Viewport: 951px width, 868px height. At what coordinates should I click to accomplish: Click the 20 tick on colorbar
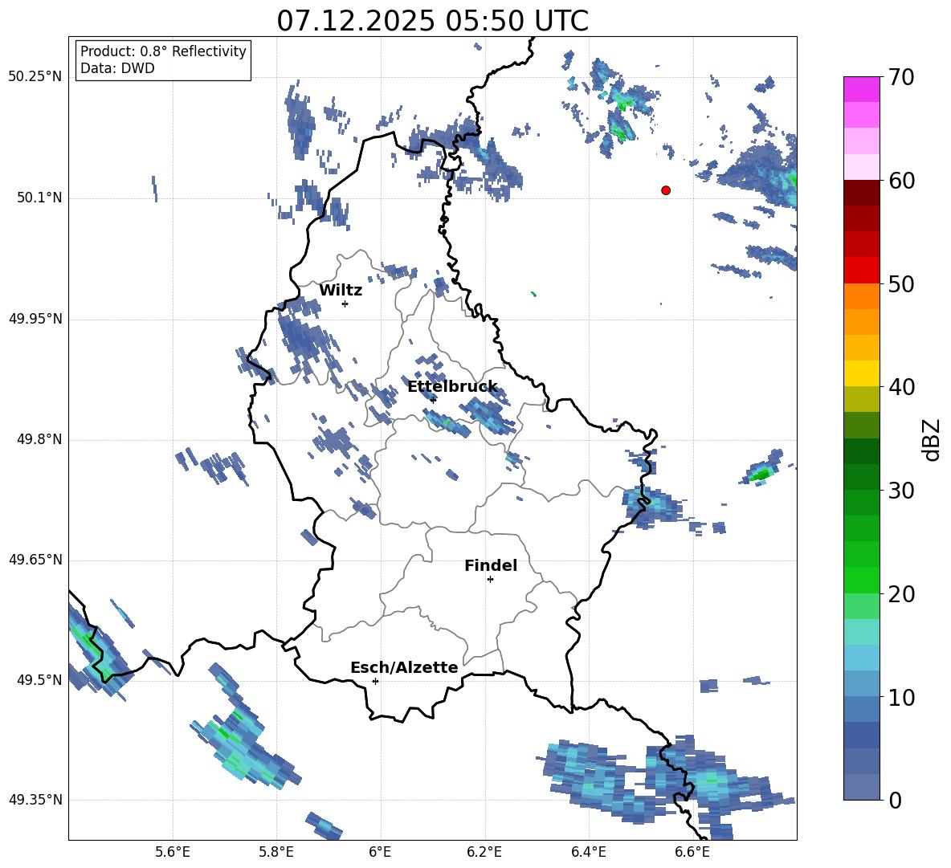[x=900, y=593]
